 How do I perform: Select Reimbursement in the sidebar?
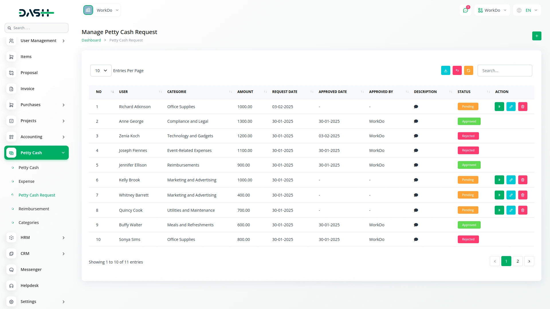tap(34, 209)
